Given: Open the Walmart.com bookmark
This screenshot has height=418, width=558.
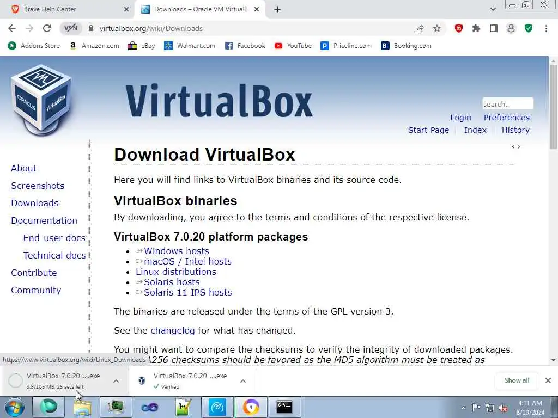Looking at the screenshot, I should [x=190, y=46].
